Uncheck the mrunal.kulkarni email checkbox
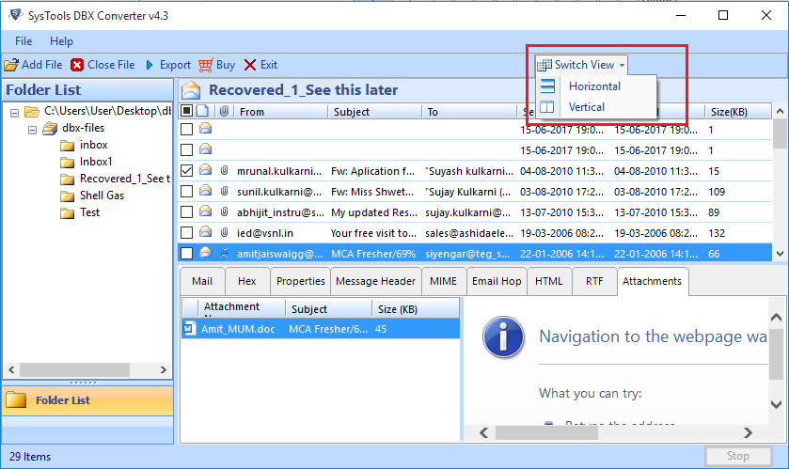The width and height of the screenshot is (789, 469). click(187, 170)
